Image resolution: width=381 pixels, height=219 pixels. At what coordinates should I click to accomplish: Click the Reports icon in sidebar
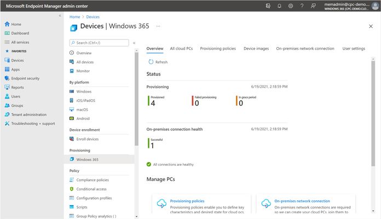pos(7,87)
